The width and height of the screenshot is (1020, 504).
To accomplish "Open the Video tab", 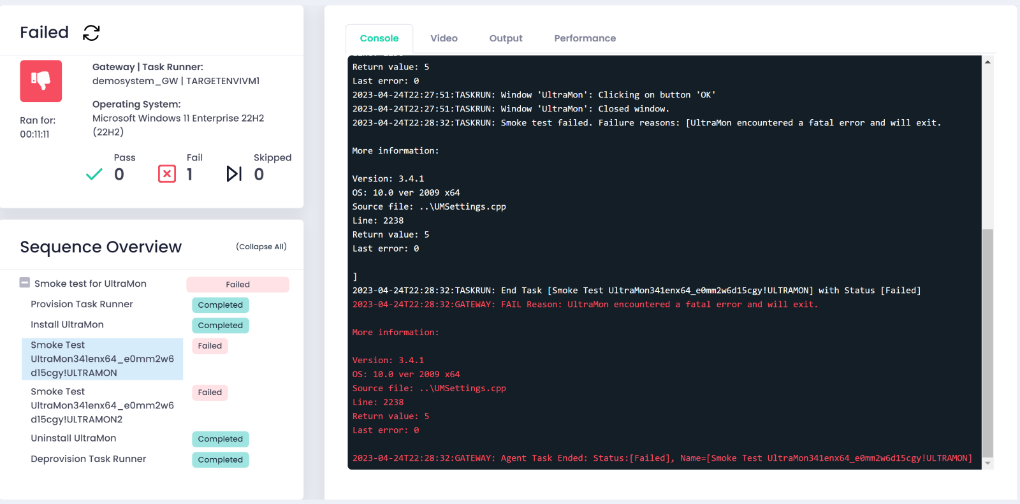I will pos(444,38).
